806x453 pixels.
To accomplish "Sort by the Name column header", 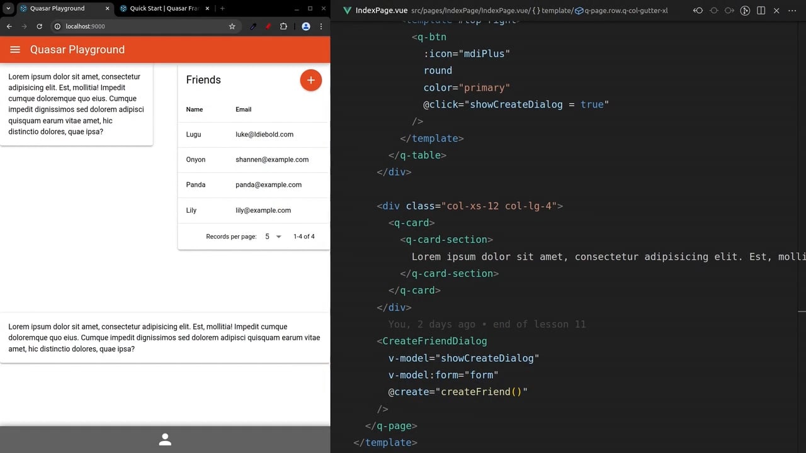I will tap(195, 109).
